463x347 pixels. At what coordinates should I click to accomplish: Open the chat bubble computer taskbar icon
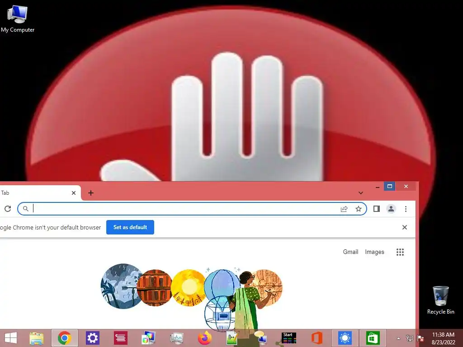pos(260,338)
